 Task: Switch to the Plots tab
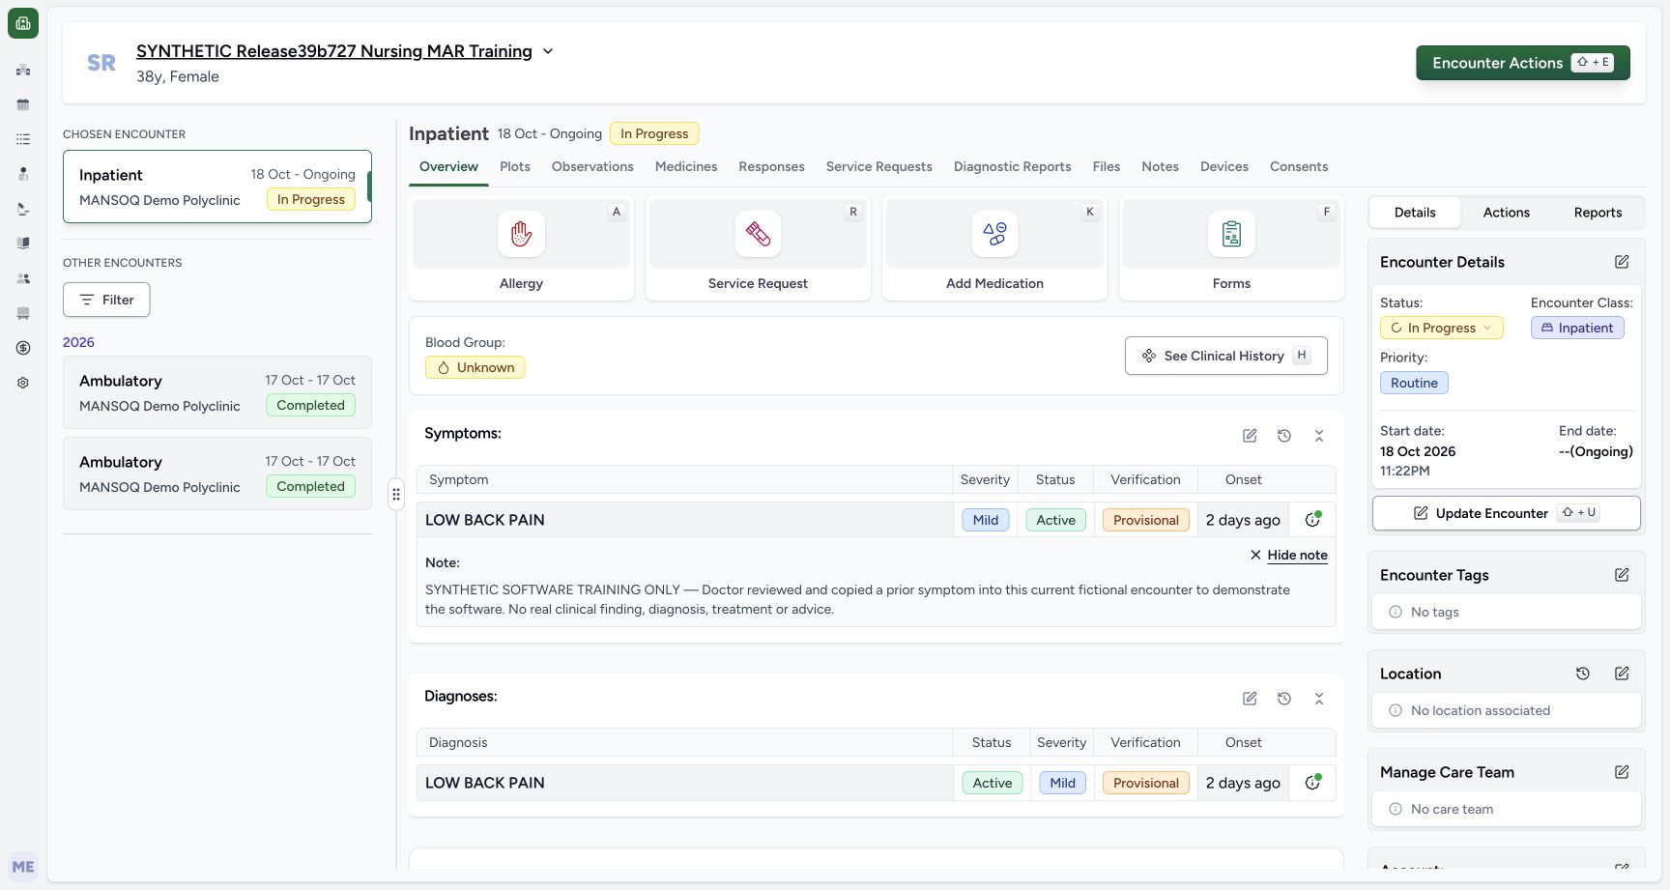tap(515, 166)
